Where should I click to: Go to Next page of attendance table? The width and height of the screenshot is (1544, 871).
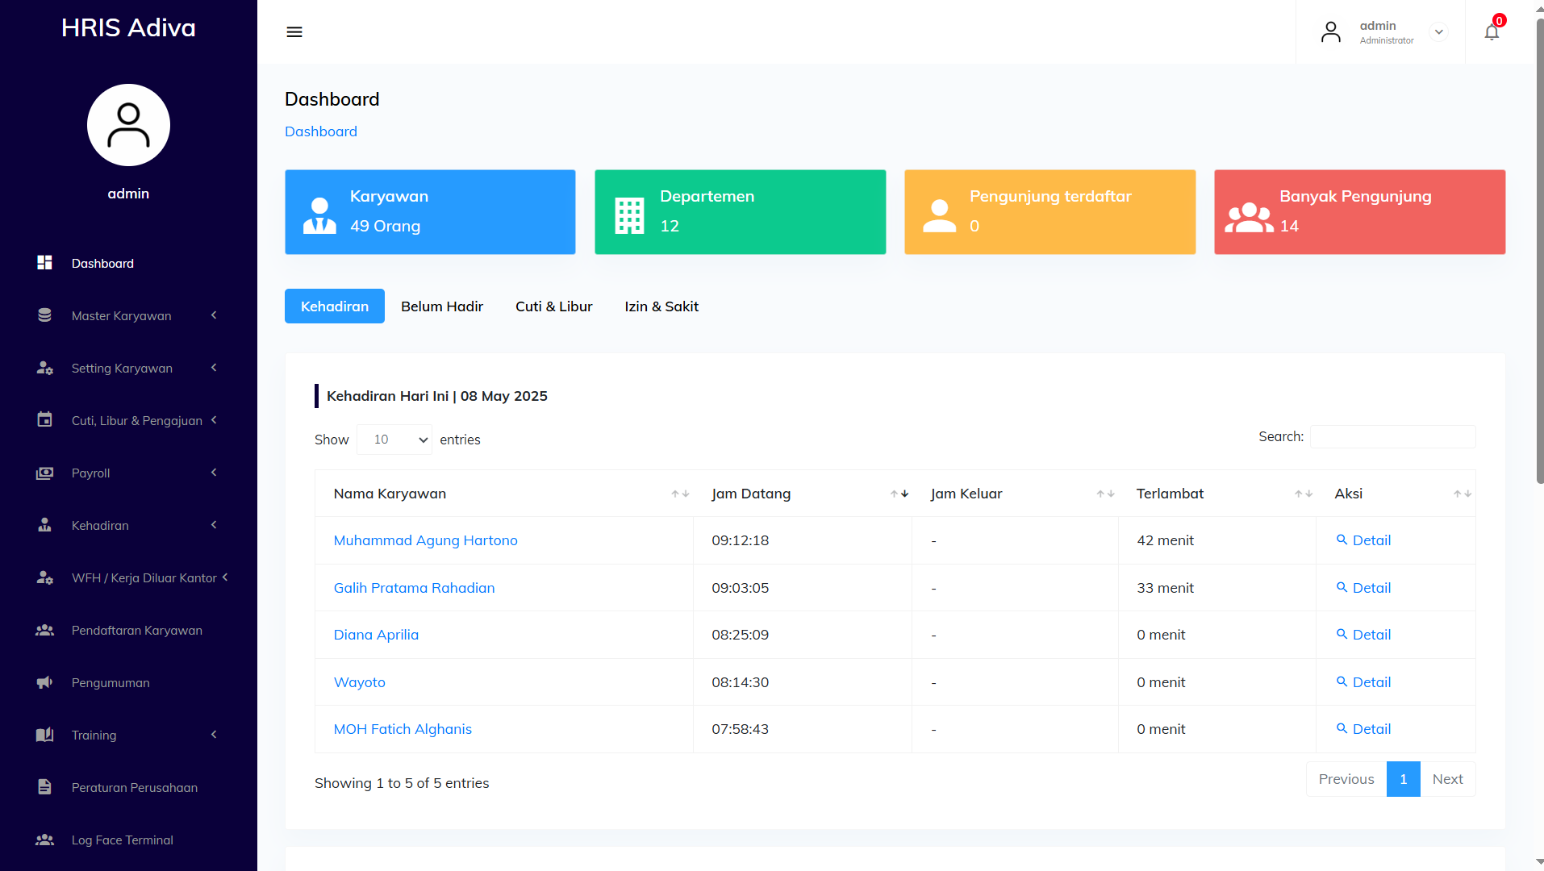[x=1447, y=779]
